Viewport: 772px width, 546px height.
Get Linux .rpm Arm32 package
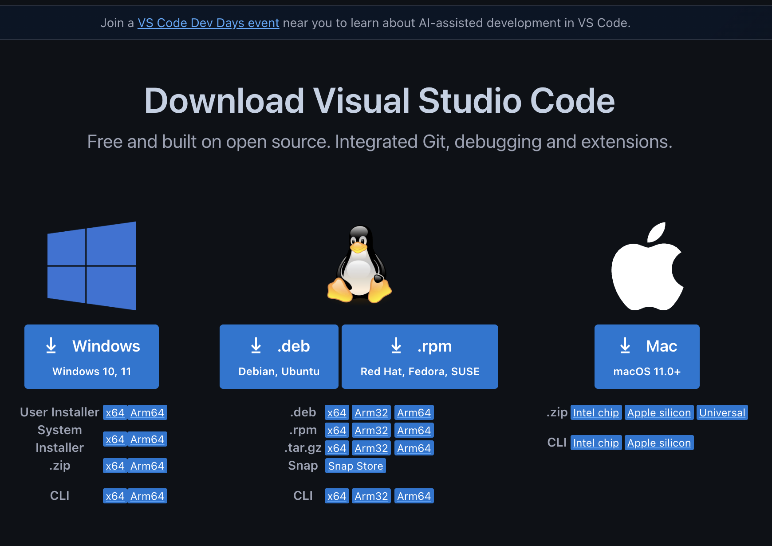[371, 430]
